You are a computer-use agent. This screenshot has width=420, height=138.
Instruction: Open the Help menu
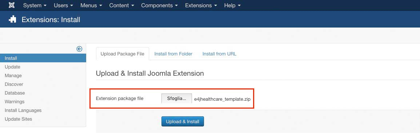coord(232,5)
